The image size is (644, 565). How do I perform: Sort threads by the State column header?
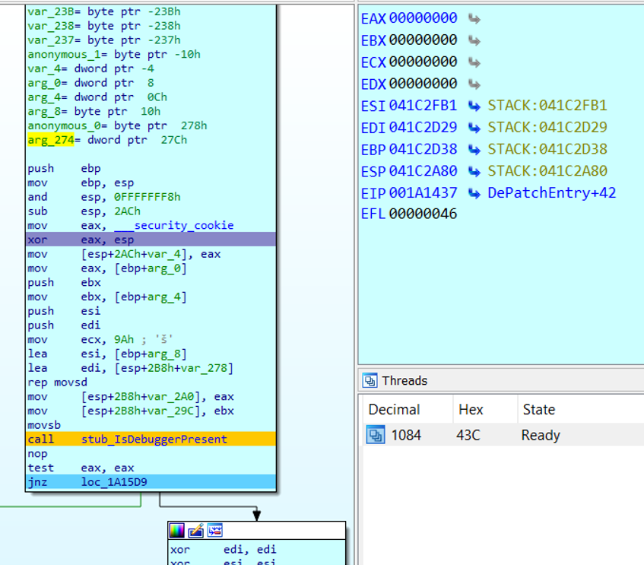click(539, 409)
